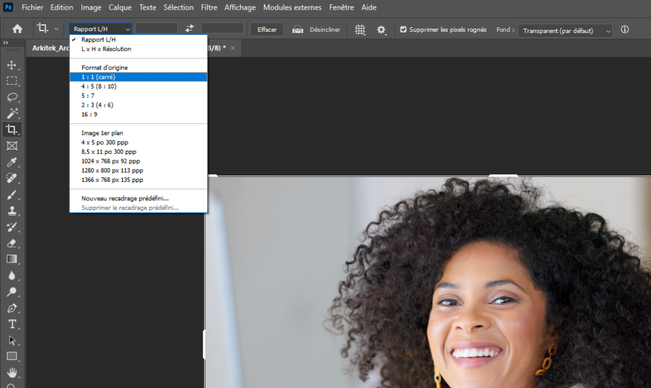Click the swap width and height arrows

[x=189, y=29]
